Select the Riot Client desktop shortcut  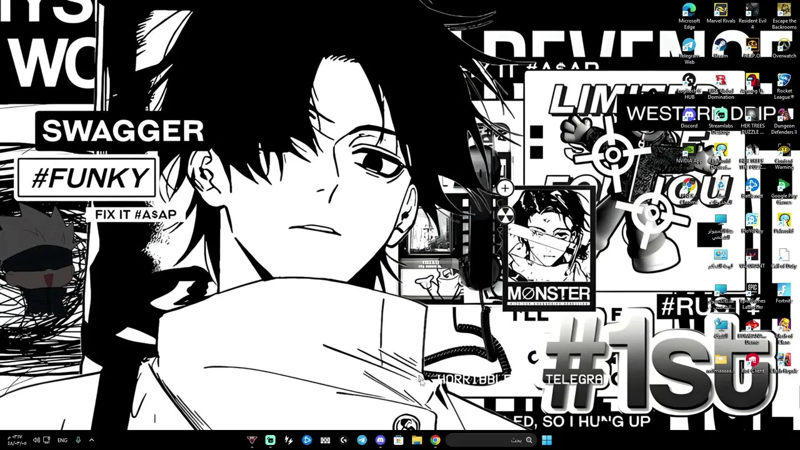pos(752,363)
